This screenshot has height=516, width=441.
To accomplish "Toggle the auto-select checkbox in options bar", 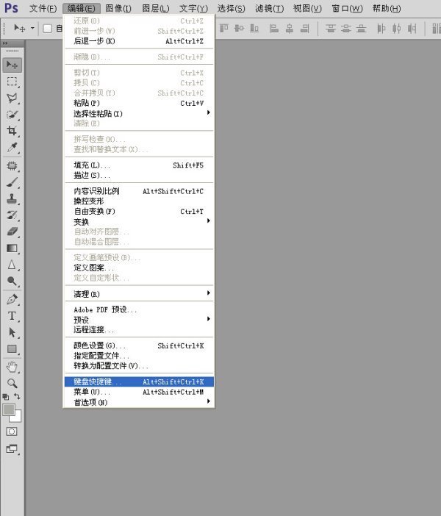I will pos(47,29).
